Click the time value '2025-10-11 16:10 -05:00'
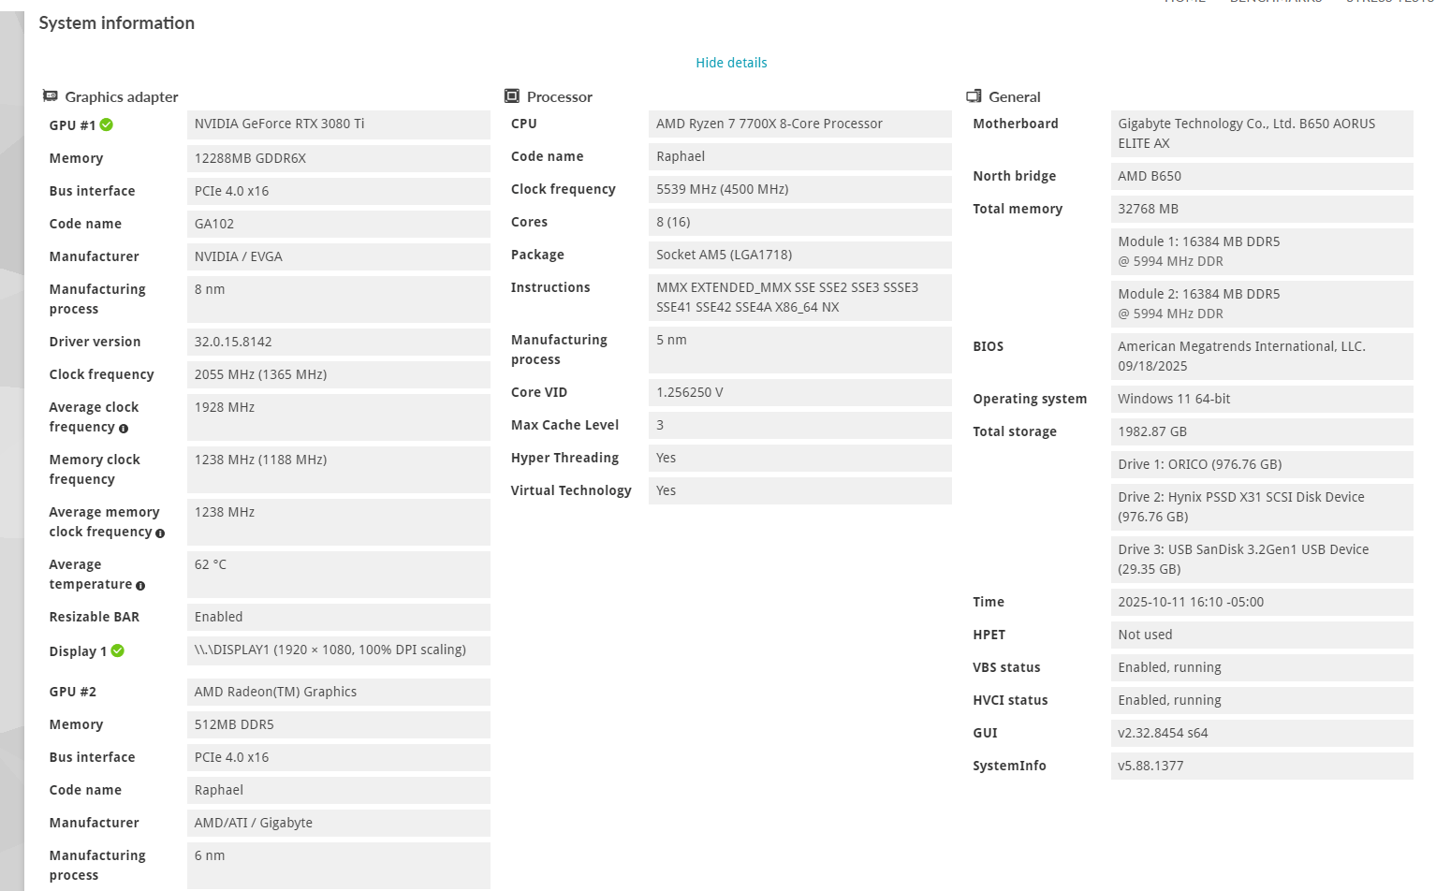Image resolution: width=1436 pixels, height=891 pixels. 1262,602
